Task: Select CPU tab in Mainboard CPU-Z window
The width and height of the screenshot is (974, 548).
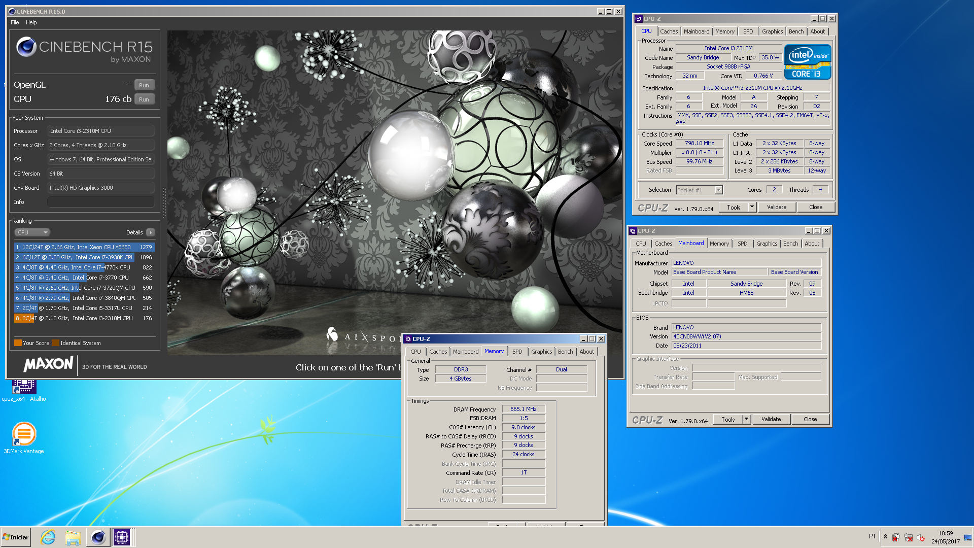Action: pyautogui.click(x=641, y=244)
